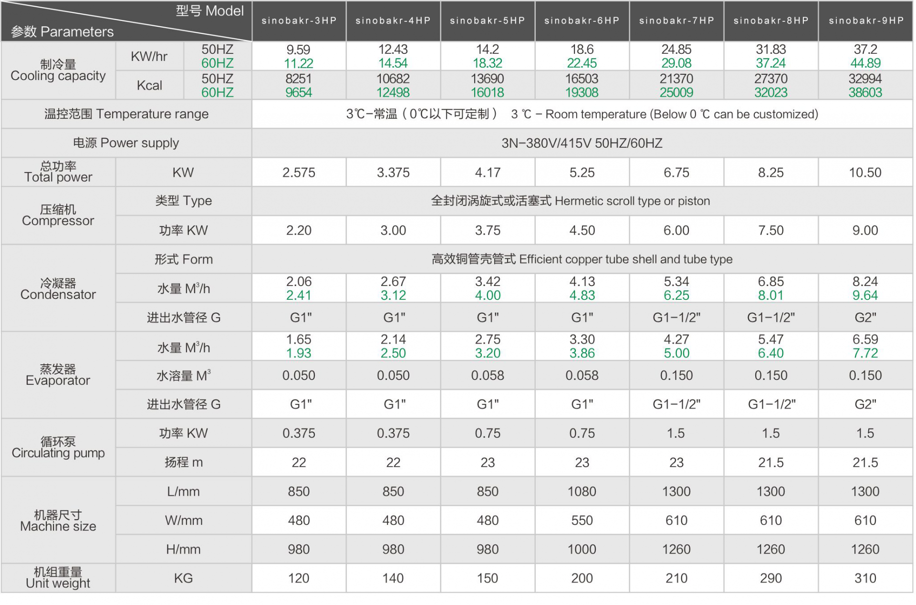
Task: Click unit weight value 210
Action: (677, 579)
